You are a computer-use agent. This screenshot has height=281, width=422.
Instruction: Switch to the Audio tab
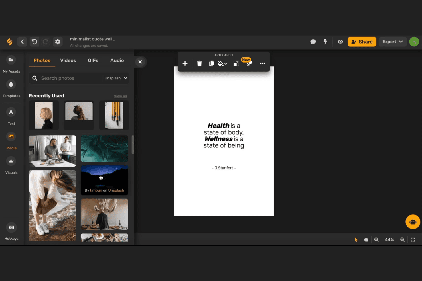117,60
